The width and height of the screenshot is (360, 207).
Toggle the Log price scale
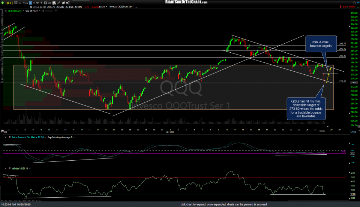353,131
